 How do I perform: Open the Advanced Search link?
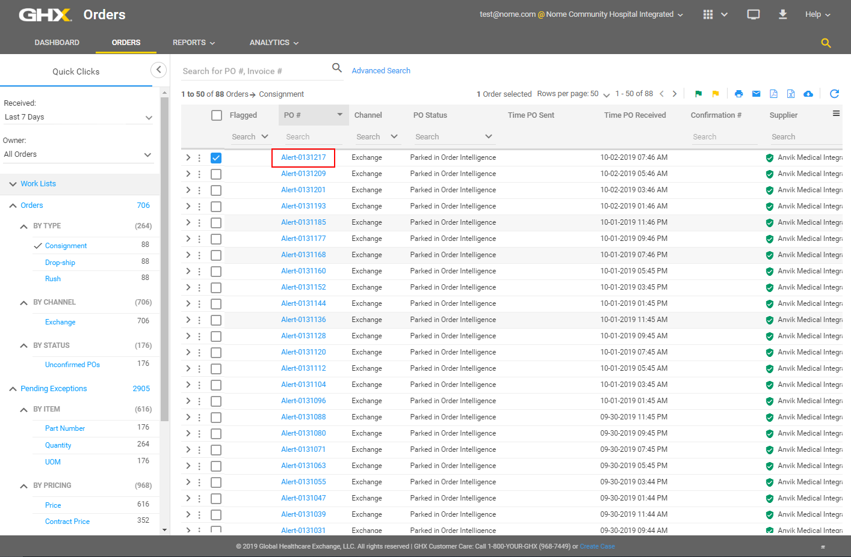pos(381,71)
